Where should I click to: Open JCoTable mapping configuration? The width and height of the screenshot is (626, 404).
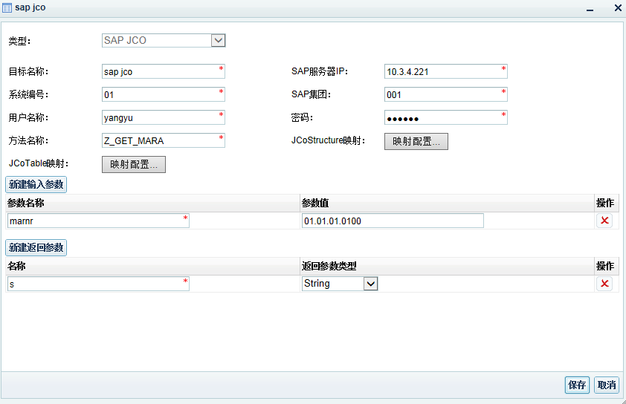point(133,164)
